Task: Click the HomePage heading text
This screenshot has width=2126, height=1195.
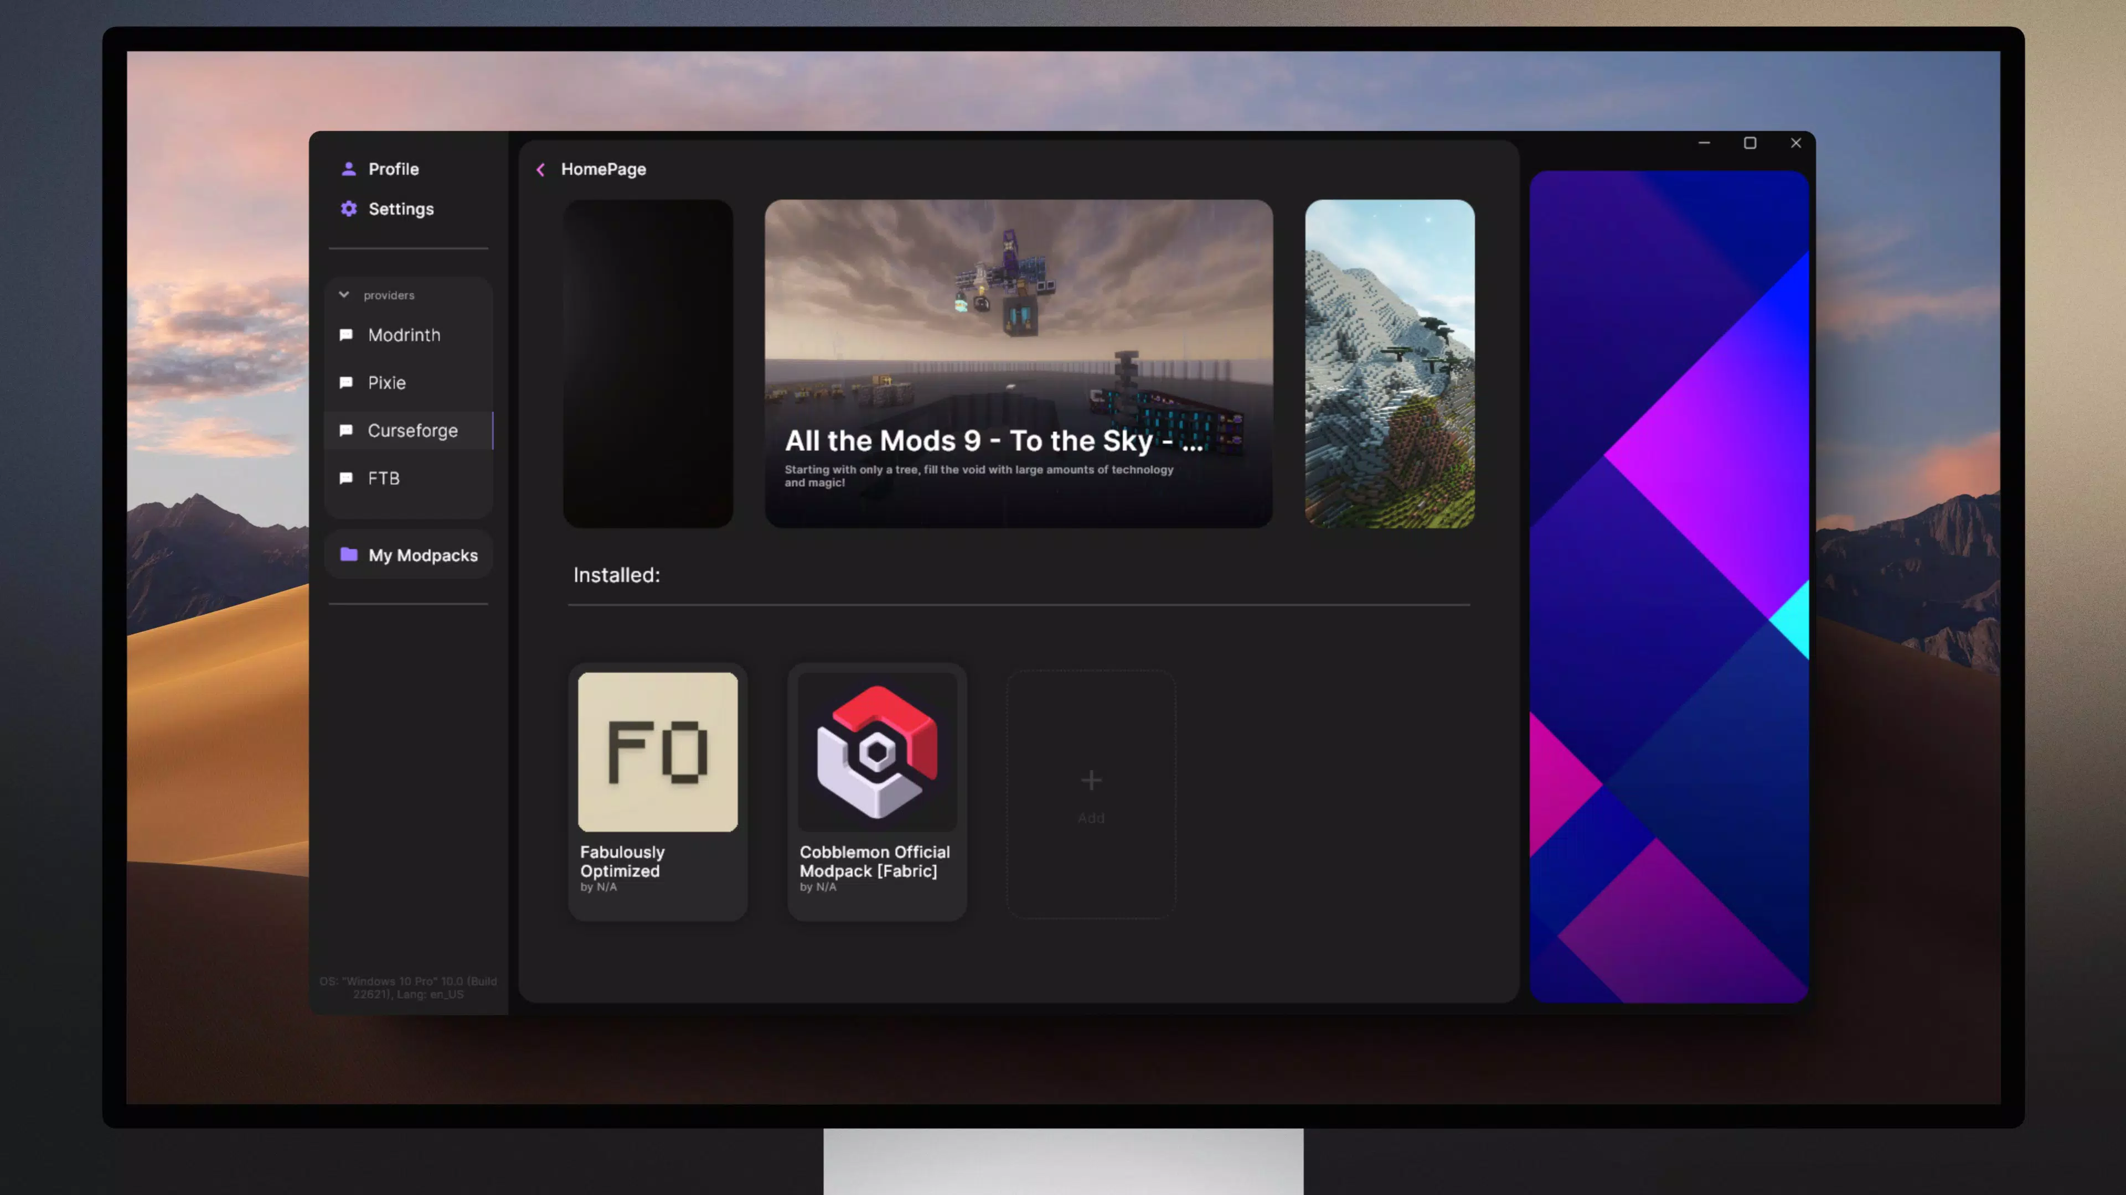Action: (603, 169)
